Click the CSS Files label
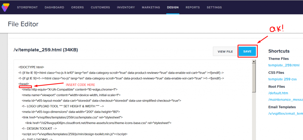Viewport: 303px width, 140px height. [276, 73]
